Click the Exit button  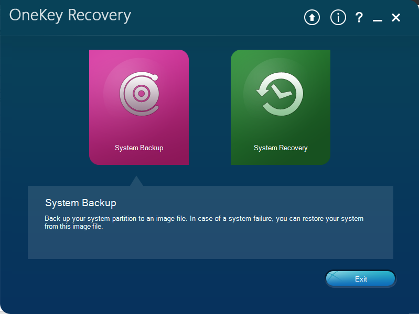point(360,279)
